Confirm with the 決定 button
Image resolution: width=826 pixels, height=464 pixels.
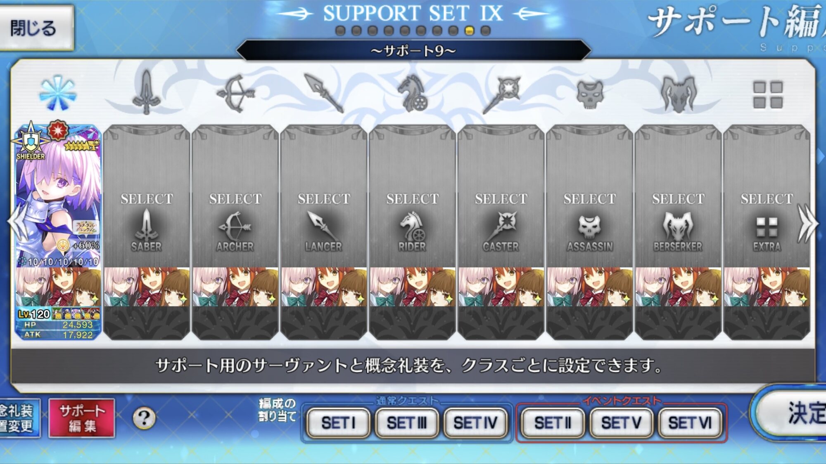(x=791, y=412)
